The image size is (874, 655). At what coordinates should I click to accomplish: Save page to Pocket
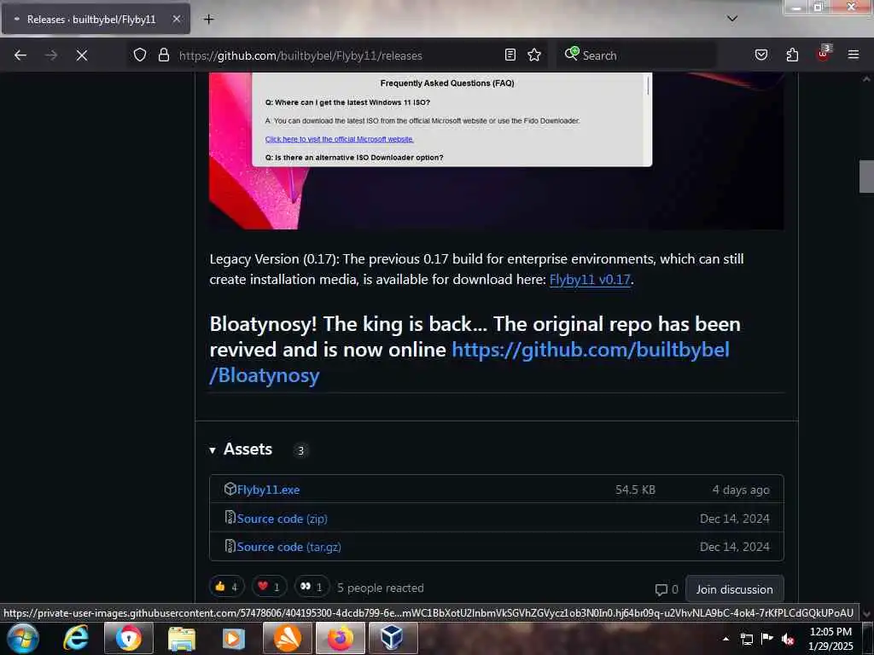pos(760,55)
